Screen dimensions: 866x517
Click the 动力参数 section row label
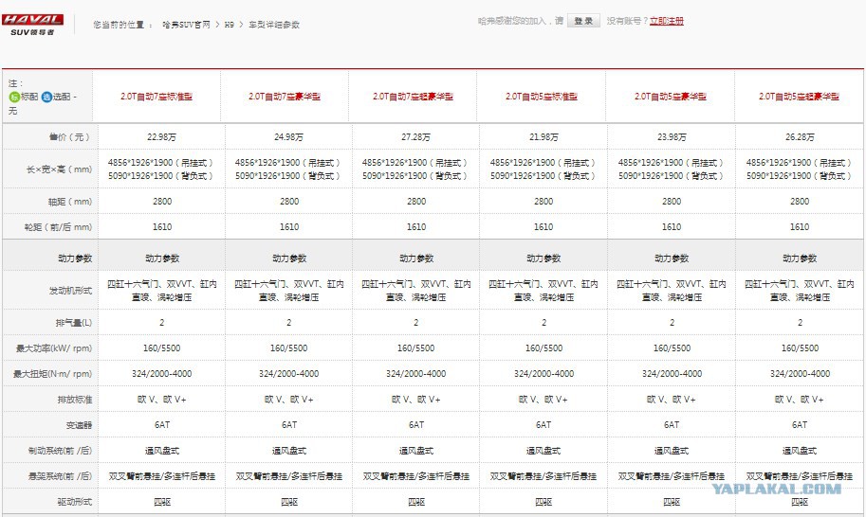75,258
